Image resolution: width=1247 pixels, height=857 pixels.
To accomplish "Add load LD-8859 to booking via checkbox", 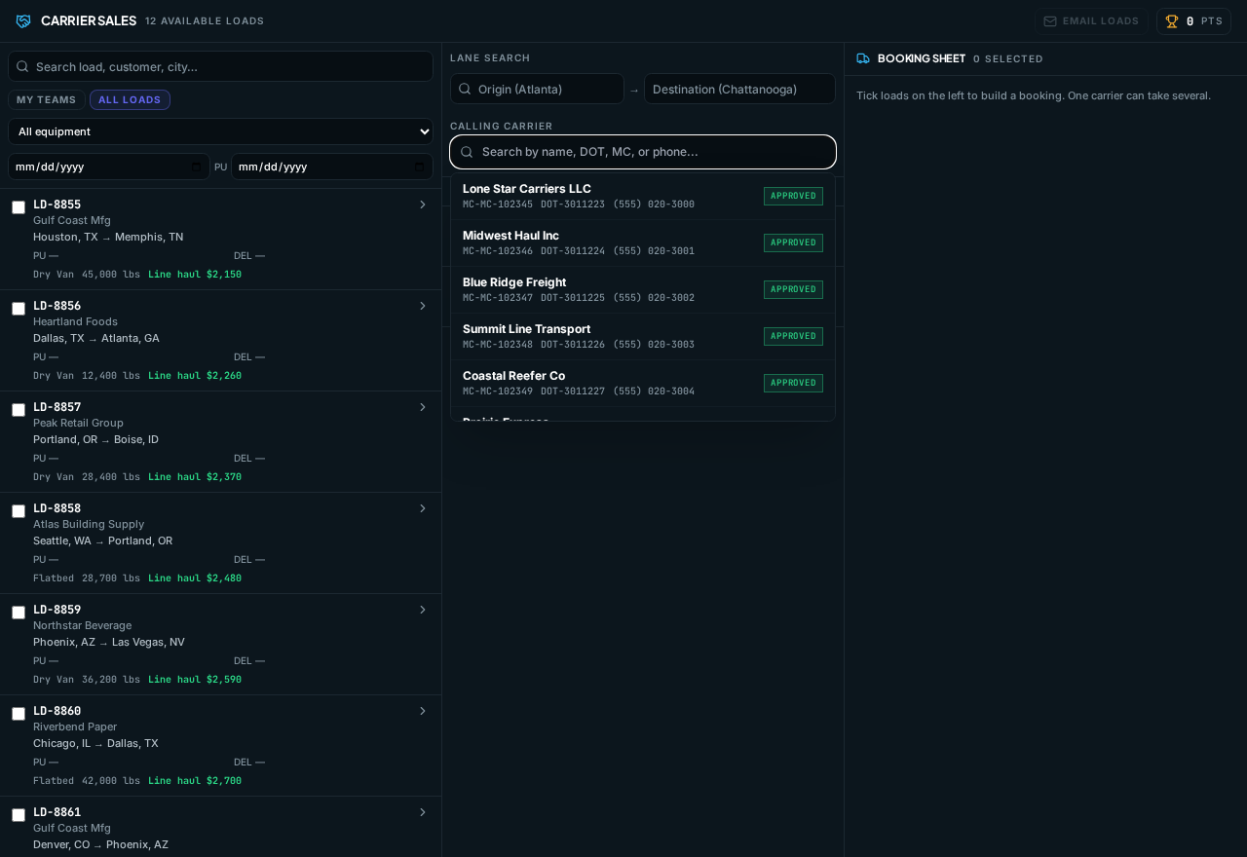I will tap(19, 613).
